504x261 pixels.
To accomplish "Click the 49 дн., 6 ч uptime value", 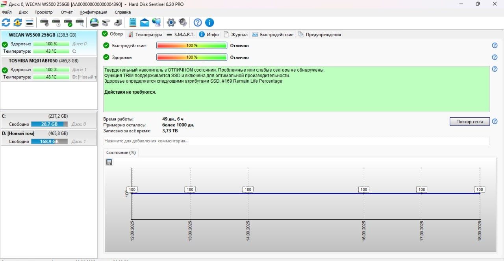I will [x=173, y=119].
